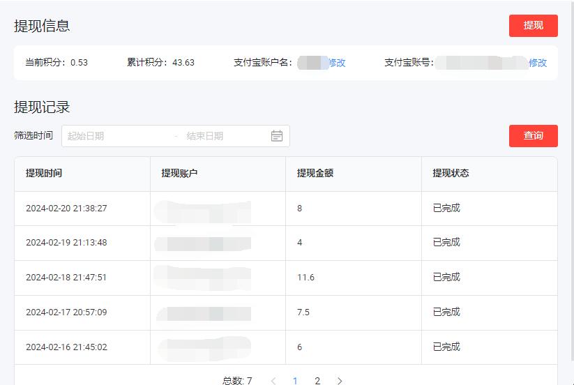Go to next page with right arrow
This screenshot has height=385, width=574.
click(340, 381)
